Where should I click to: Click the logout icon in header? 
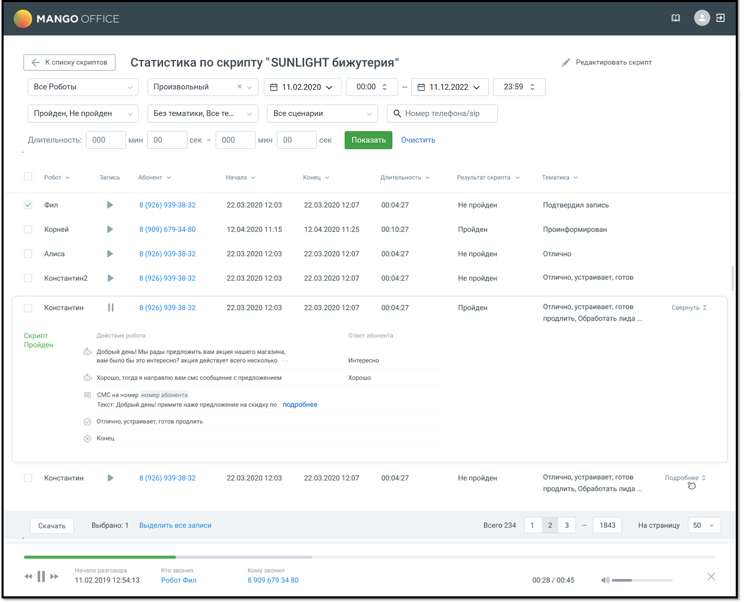tap(720, 18)
